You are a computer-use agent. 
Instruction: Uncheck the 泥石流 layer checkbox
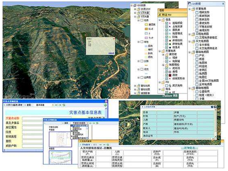[166, 68]
